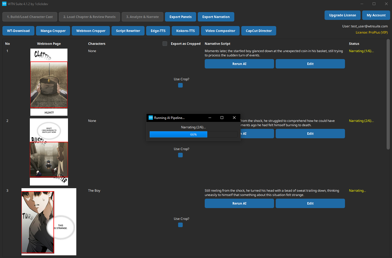The image size is (392, 258).
Task: Open the Script Rewriter
Action: 128,31
